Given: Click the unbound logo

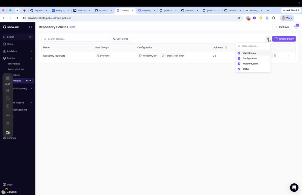Looking at the screenshot, I should pyautogui.click(x=11, y=27).
